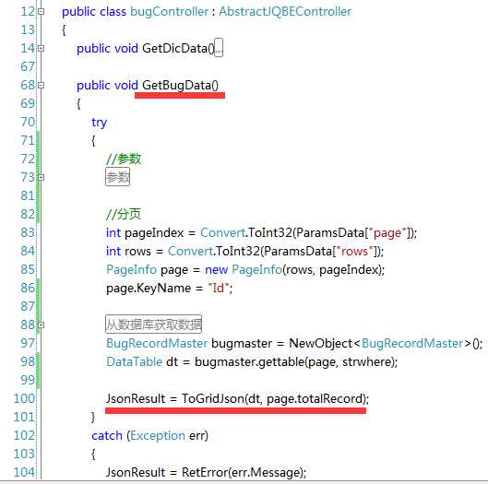This screenshot has width=488, height=484.
Task: Click the try keyword
Action: tap(100, 123)
